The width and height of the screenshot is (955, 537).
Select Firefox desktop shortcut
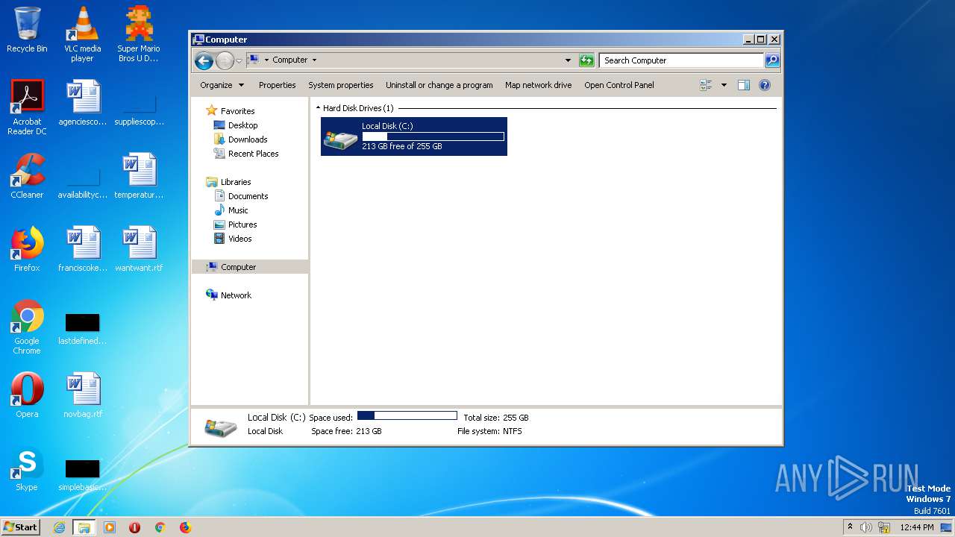coord(27,249)
